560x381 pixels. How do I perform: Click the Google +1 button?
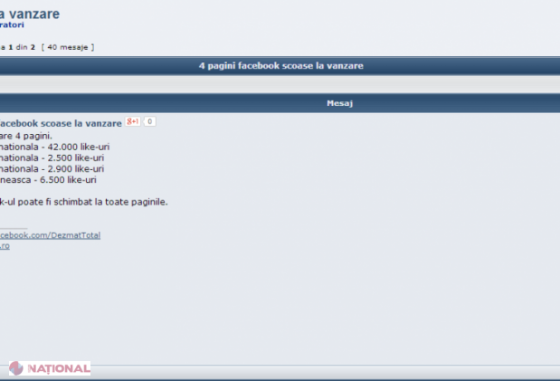(x=132, y=121)
